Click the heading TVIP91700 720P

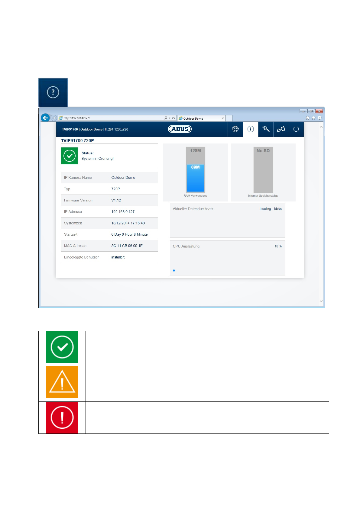pyautogui.click(x=77, y=140)
